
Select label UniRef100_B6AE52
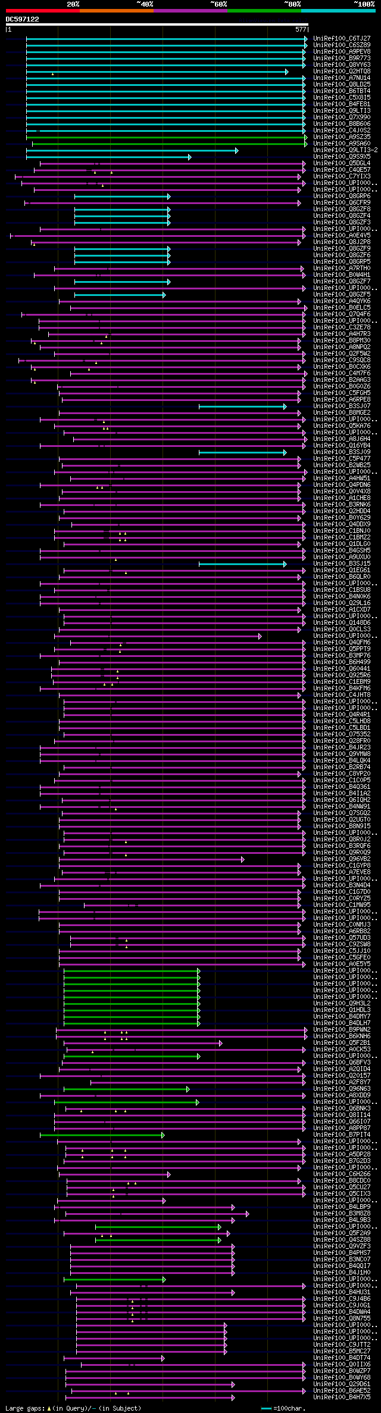point(342,1390)
